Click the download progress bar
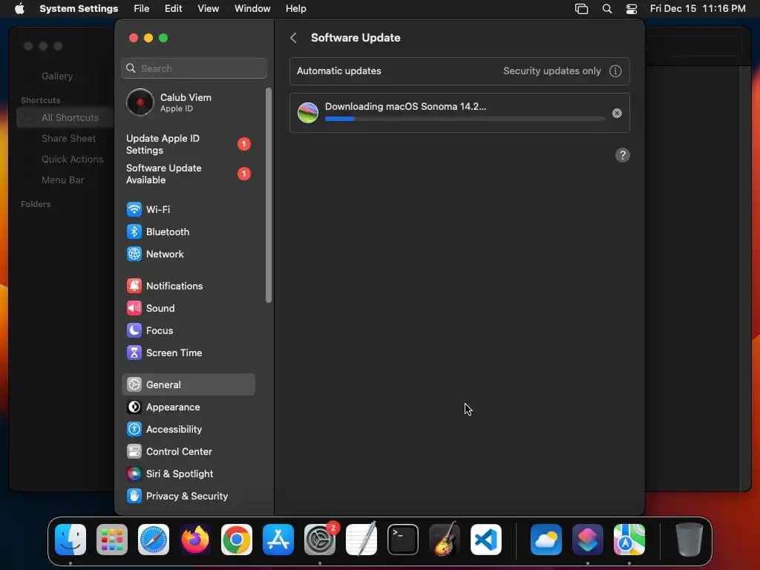Screen dimensions: 760x570 pos(465,119)
